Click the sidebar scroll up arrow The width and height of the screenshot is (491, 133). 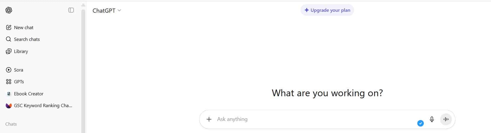pyautogui.click(x=83, y=5)
